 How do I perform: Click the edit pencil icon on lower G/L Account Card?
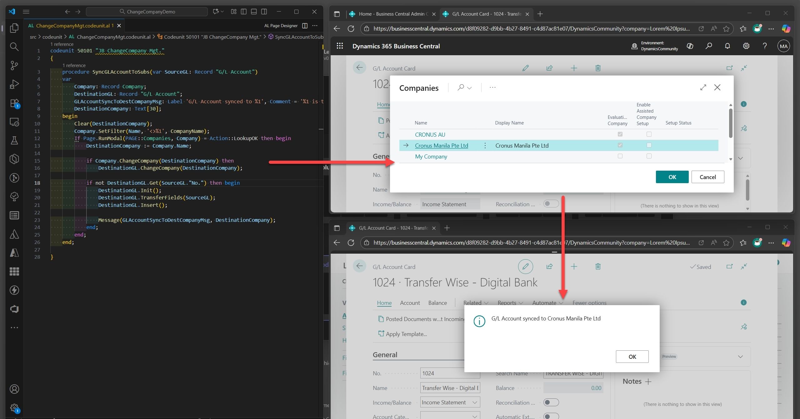click(525, 266)
